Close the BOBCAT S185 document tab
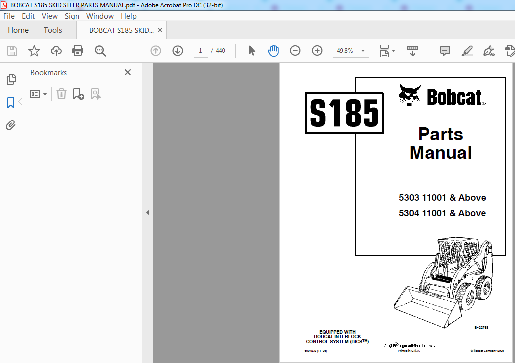The width and height of the screenshot is (515, 363). pos(160,30)
